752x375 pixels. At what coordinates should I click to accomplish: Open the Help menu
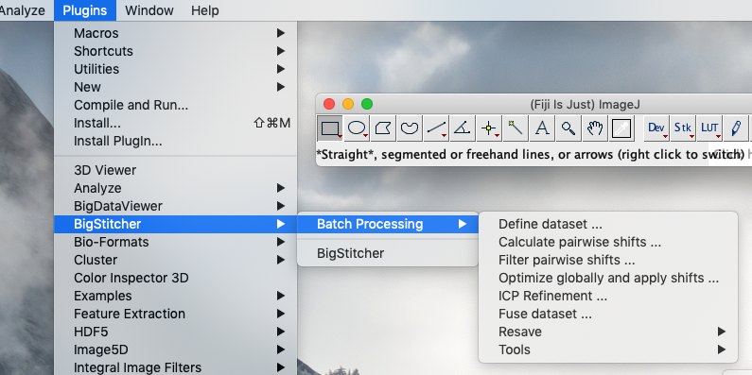pos(204,10)
